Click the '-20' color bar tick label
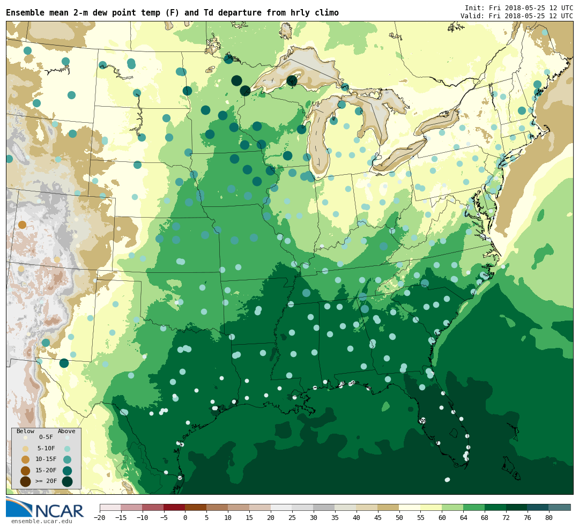579x528 pixels. point(100,518)
